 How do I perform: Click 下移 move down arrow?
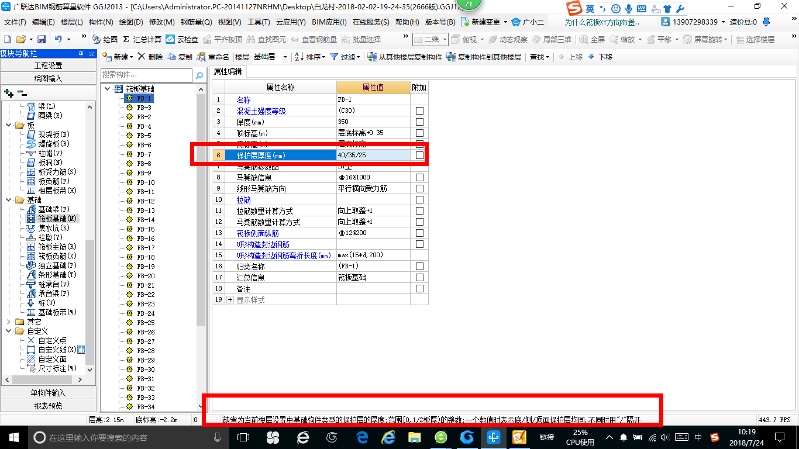pyautogui.click(x=600, y=57)
